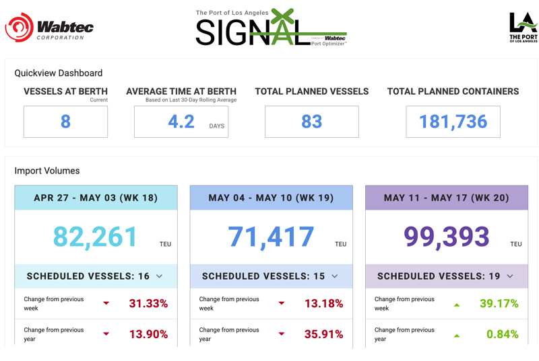Expand Scheduled Vessels: 16 chevron
The height and width of the screenshot is (361, 539).
tap(159, 276)
